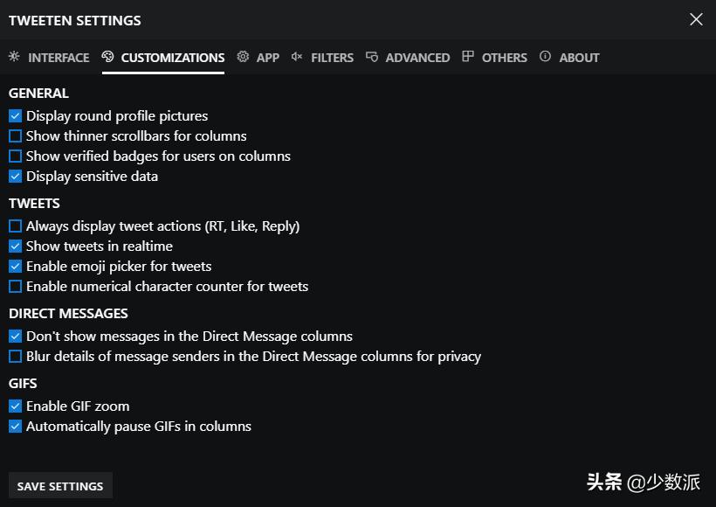Enable verified badges for users
Screen dimensions: 716x507
[x=15, y=156]
